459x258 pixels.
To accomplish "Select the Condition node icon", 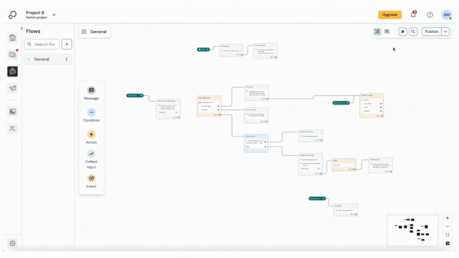I will pyautogui.click(x=91, y=113).
